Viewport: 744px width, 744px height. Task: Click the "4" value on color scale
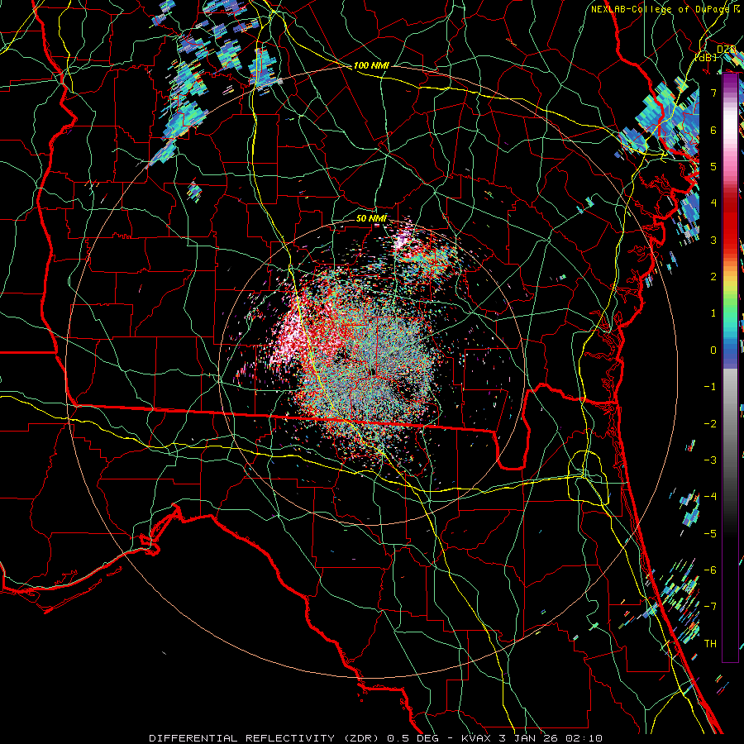click(x=713, y=203)
